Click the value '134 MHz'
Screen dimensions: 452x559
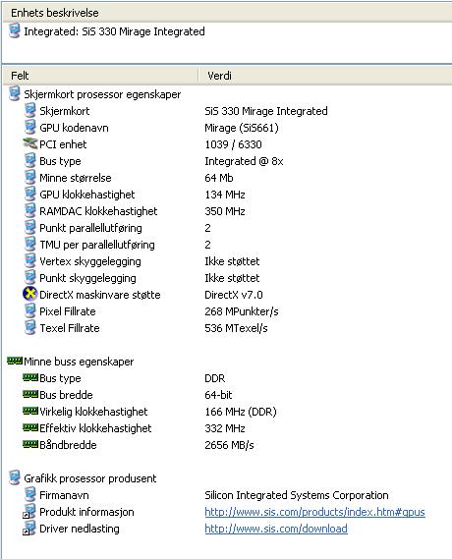[x=225, y=195]
